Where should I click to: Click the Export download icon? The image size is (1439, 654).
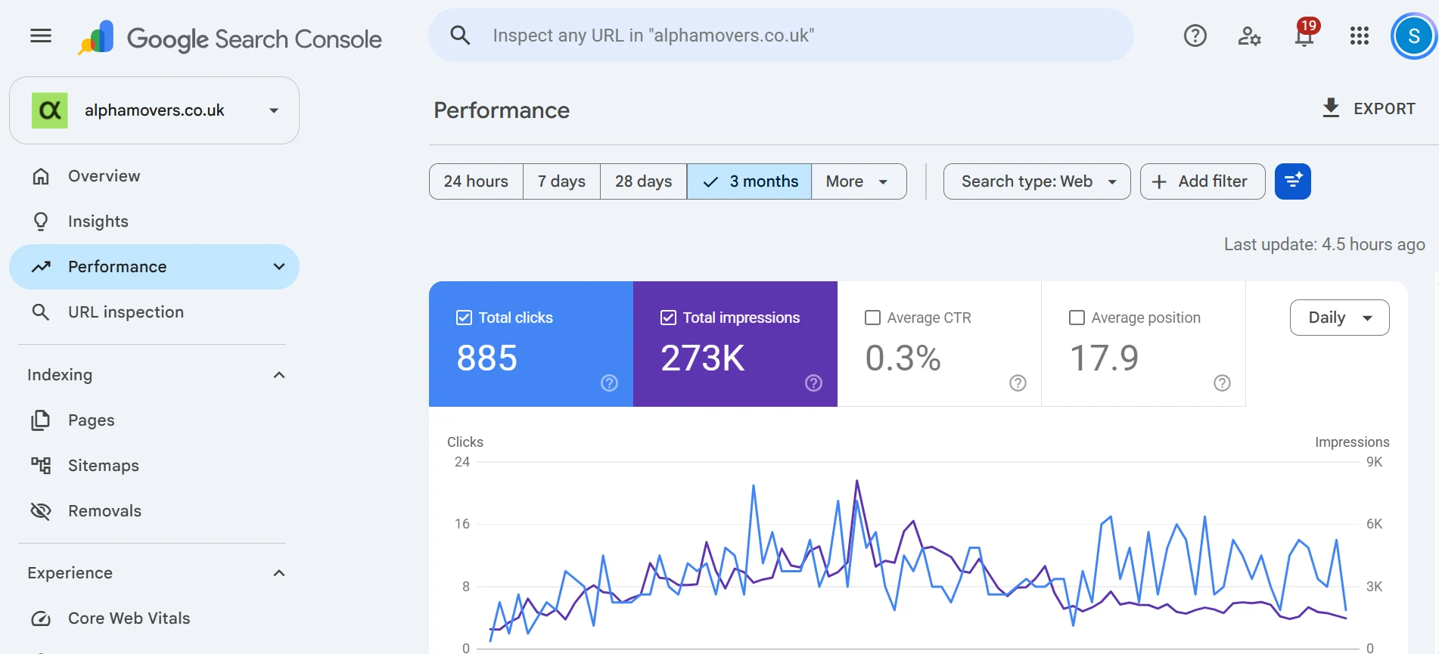coord(1331,108)
